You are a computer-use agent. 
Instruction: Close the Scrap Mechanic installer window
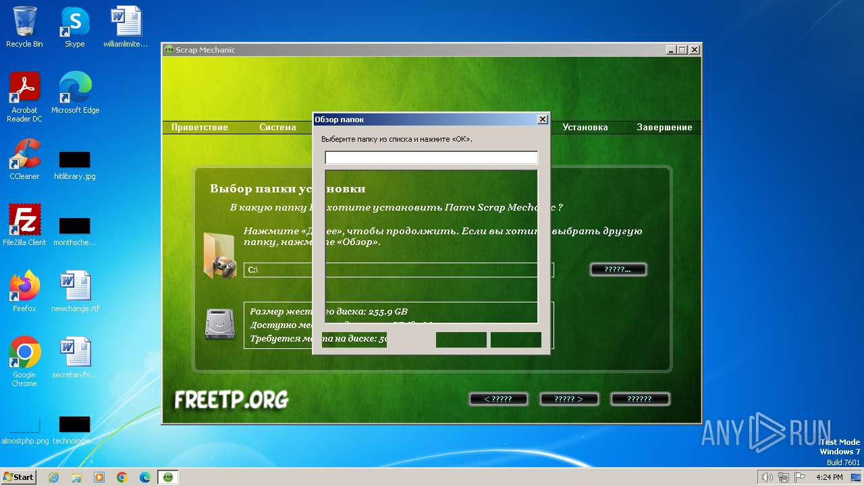coord(695,50)
